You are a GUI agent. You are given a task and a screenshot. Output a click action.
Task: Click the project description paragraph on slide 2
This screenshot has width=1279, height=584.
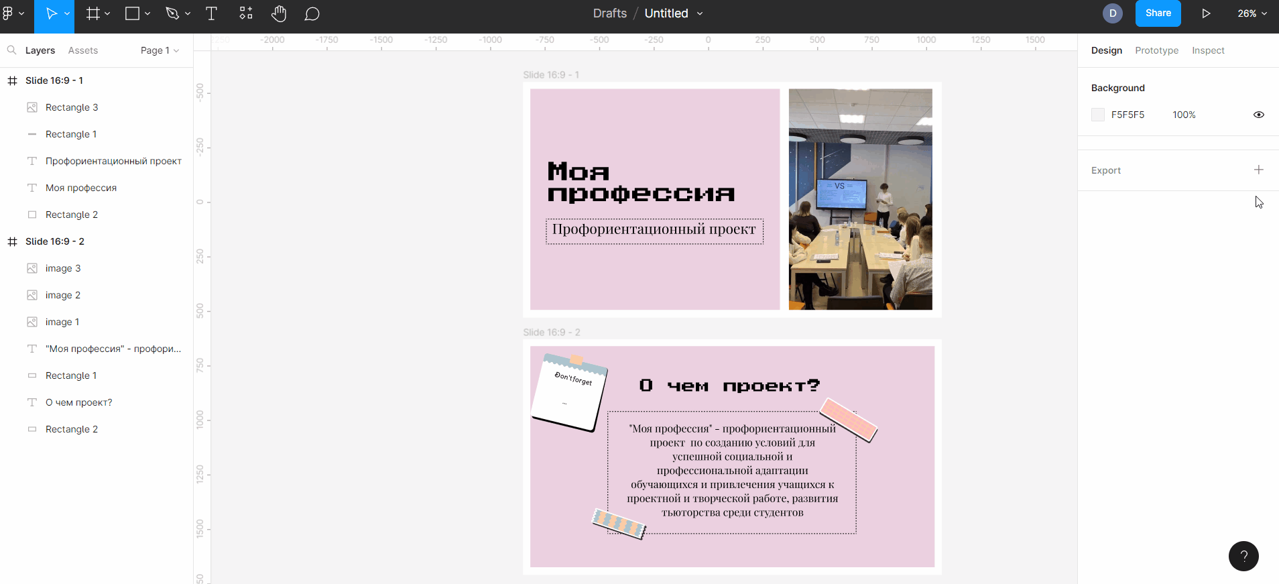(x=732, y=471)
